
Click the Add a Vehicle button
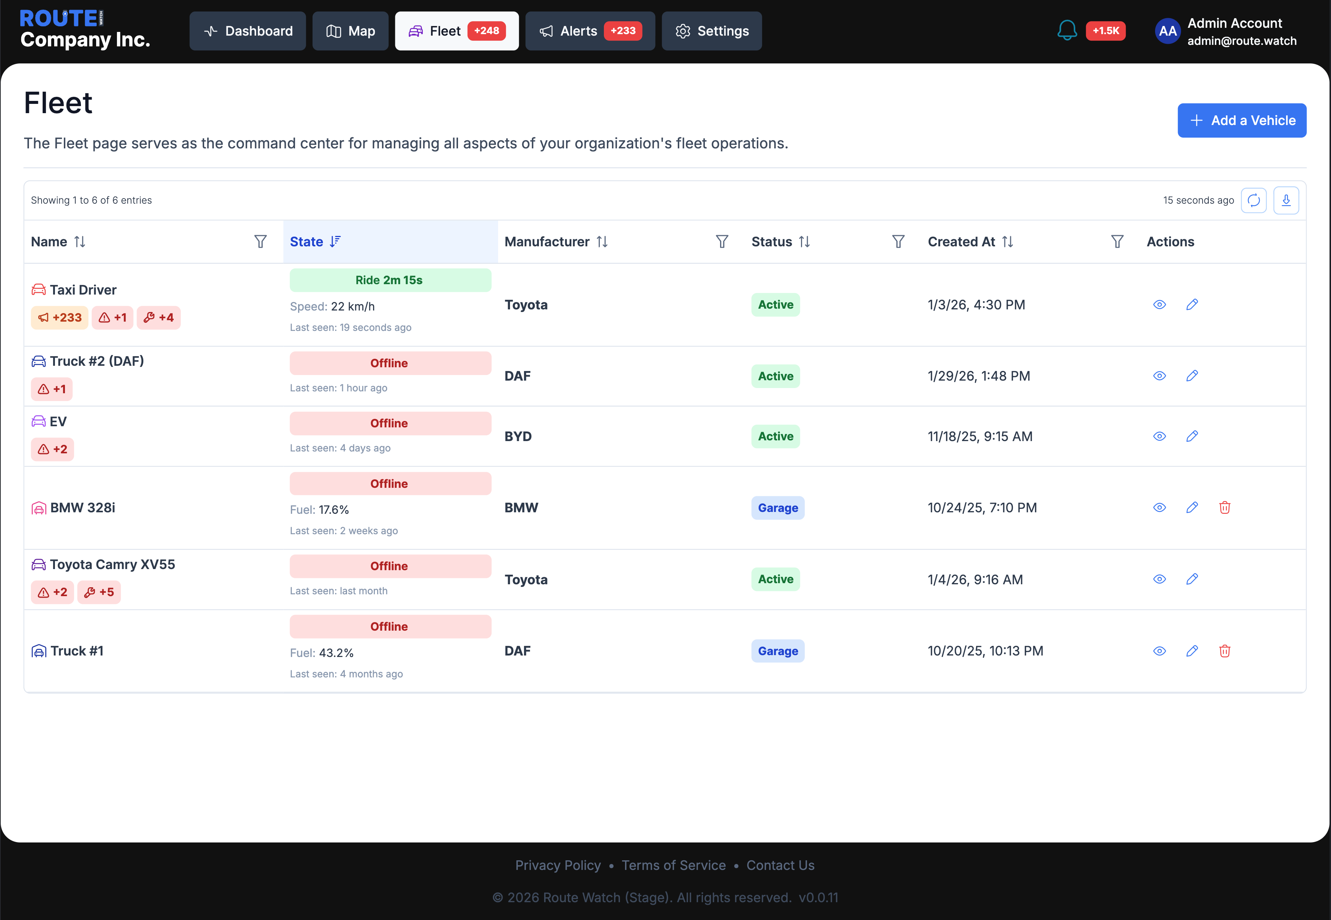tap(1242, 121)
